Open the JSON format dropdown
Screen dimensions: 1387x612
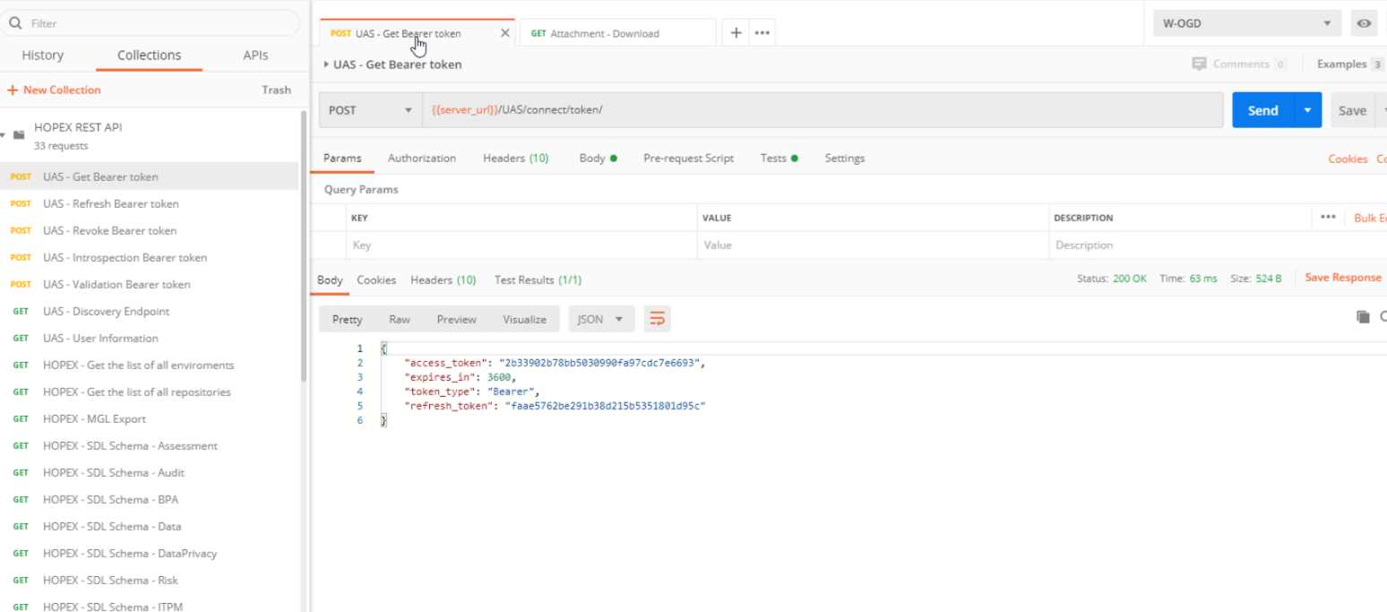(x=601, y=319)
